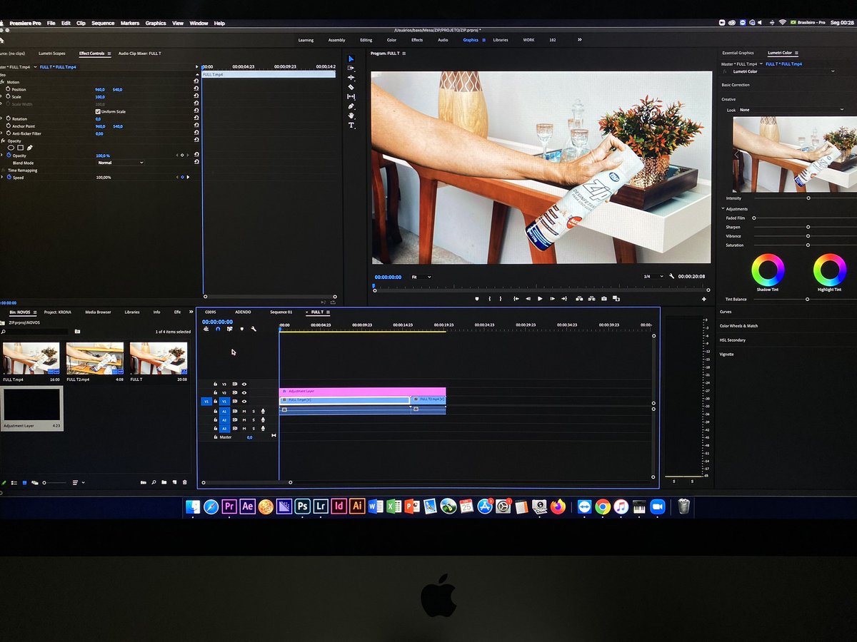Toggle V2 track output eye
Viewport: 857px width, 642px height.
244,392
